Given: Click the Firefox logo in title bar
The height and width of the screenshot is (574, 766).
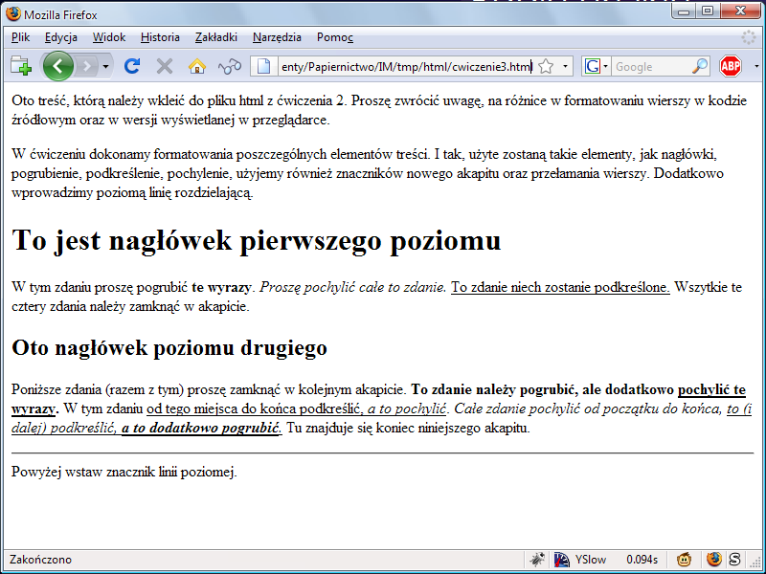Looking at the screenshot, I should click(13, 14).
